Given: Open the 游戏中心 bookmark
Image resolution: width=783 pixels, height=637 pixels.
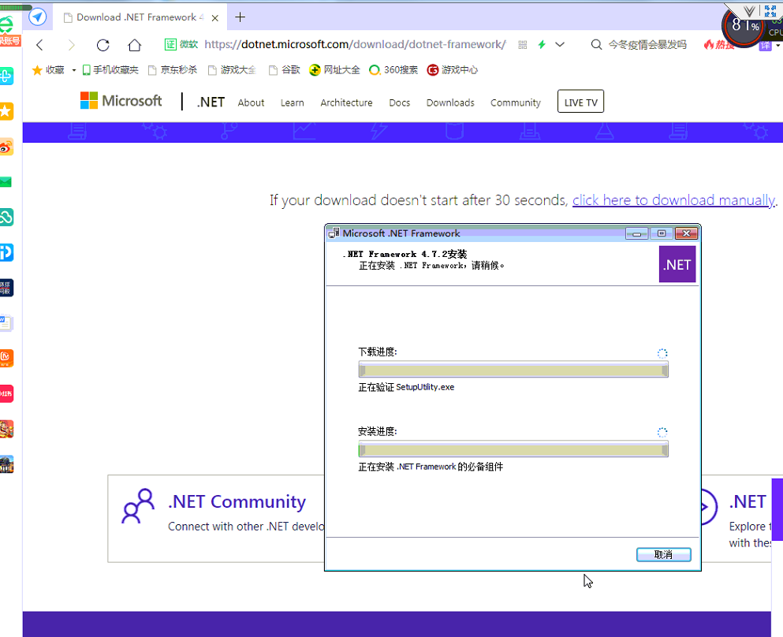Looking at the screenshot, I should (x=453, y=70).
